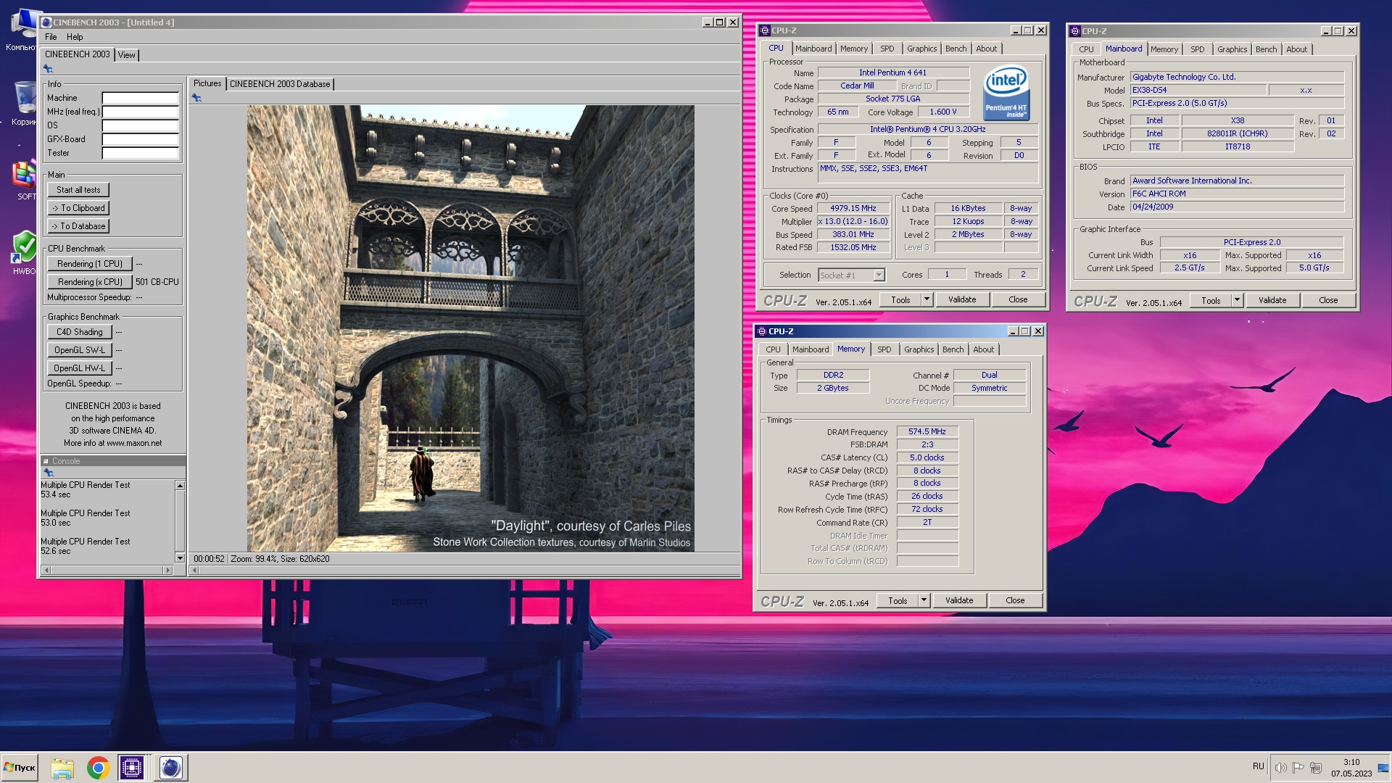Viewport: 1392px width, 783px height.
Task: Click the volume speaker icon in system tray
Action: pos(1281,767)
